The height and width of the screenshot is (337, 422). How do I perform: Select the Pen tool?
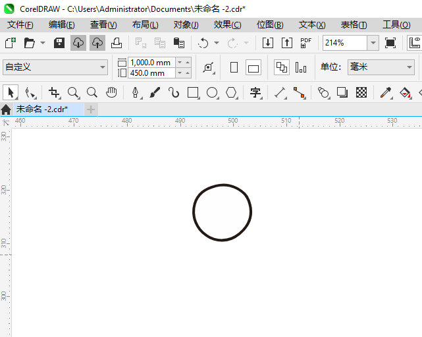[136, 92]
